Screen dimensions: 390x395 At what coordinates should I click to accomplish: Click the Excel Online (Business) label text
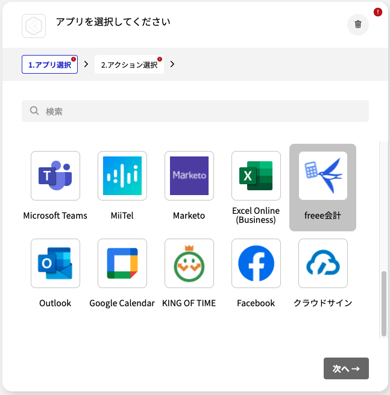256,216
